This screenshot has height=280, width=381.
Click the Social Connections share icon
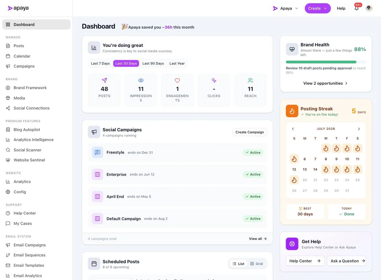[8, 108]
